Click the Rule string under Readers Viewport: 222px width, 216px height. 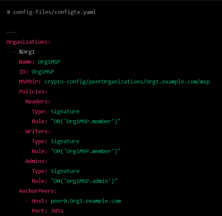click(86, 121)
